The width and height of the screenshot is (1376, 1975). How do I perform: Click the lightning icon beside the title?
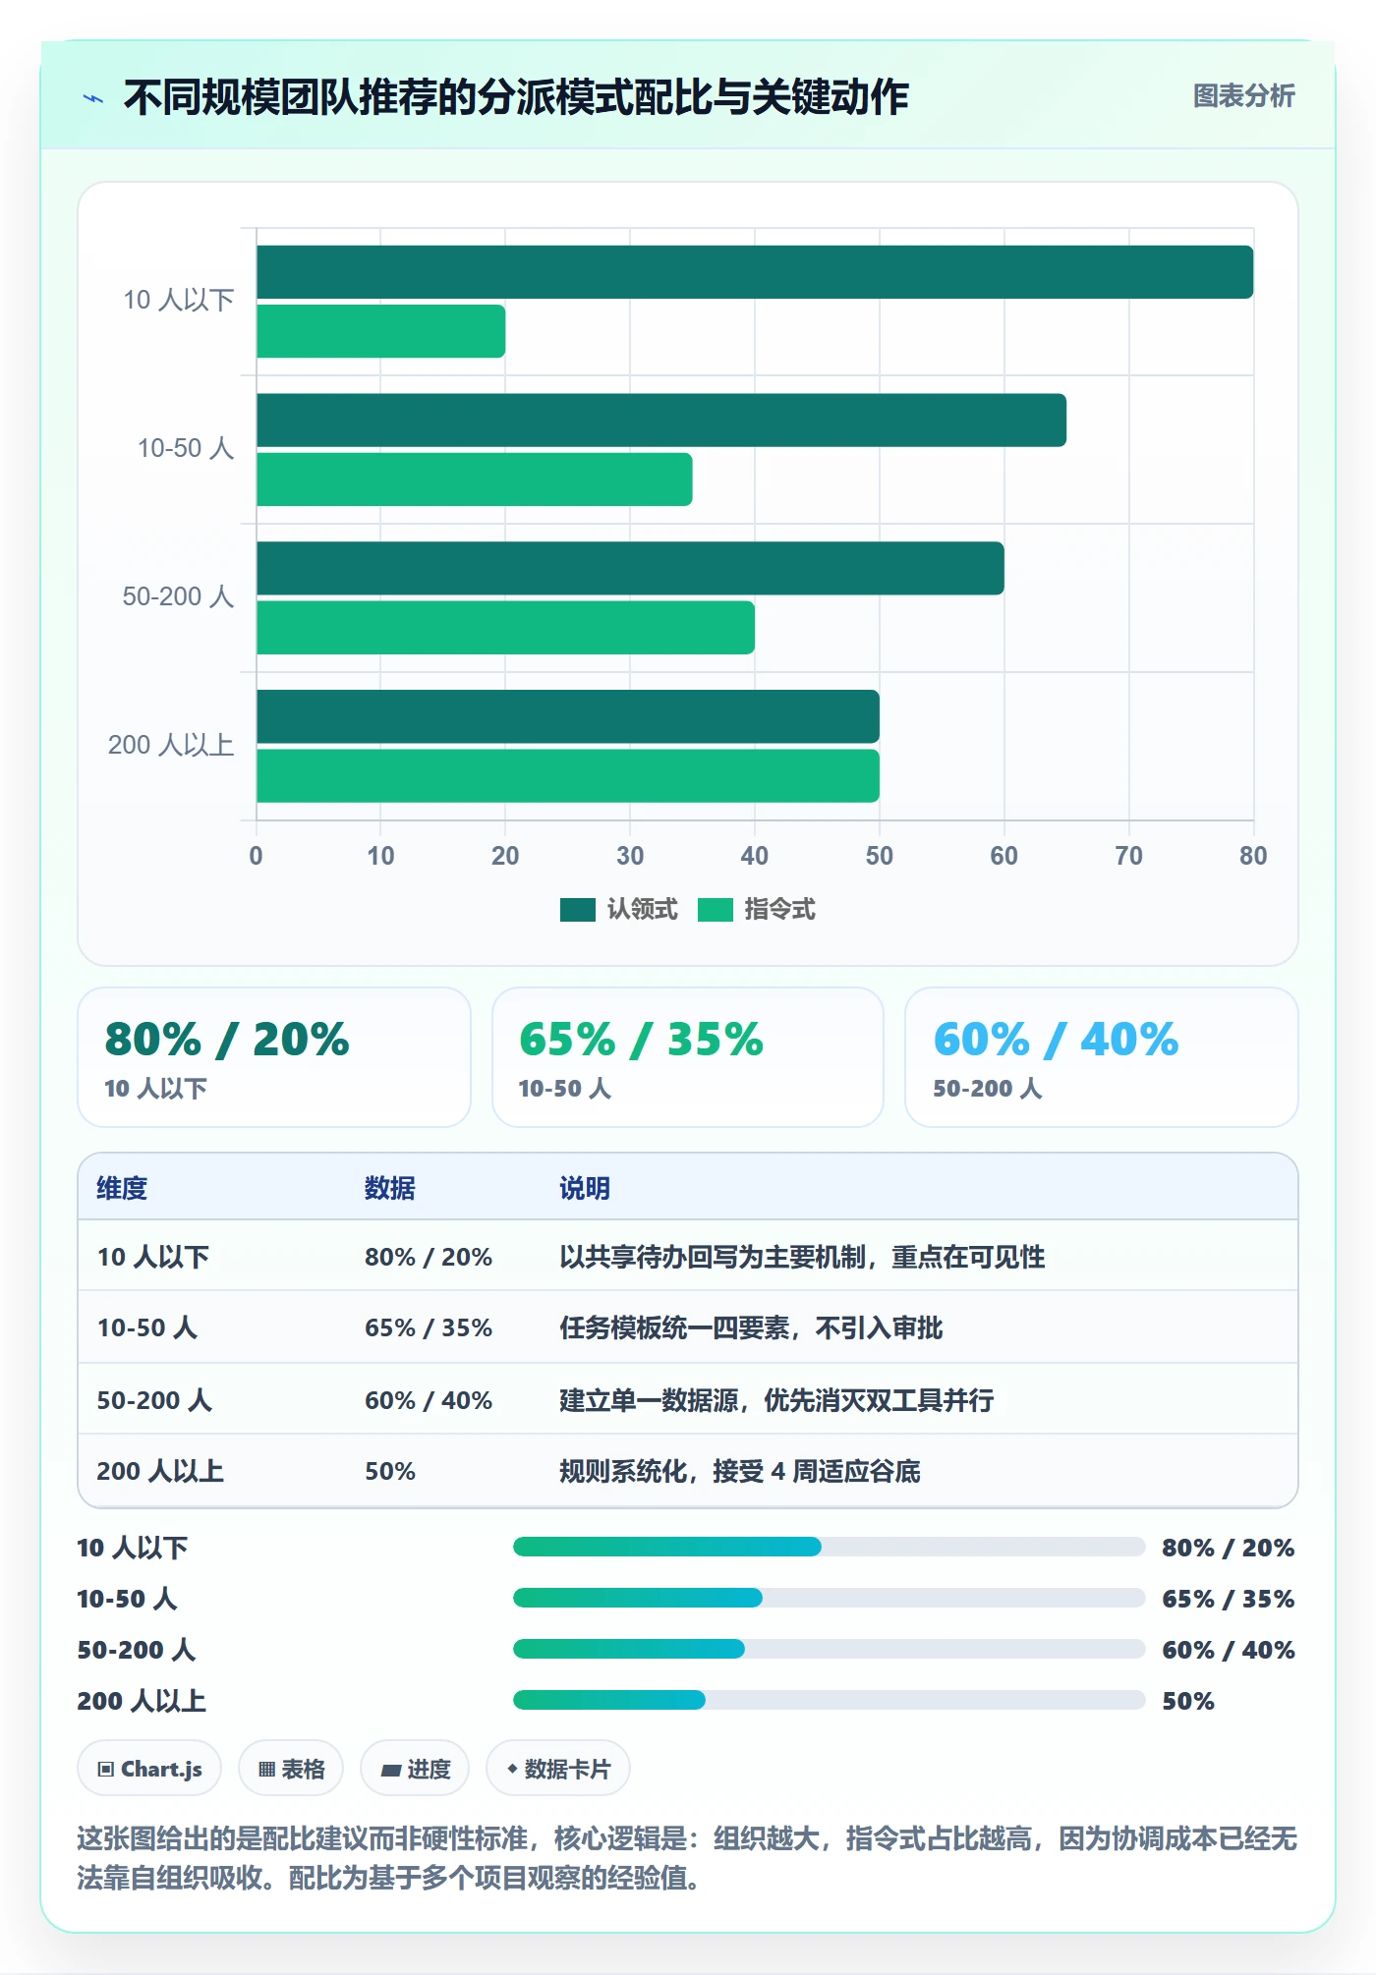click(x=93, y=98)
